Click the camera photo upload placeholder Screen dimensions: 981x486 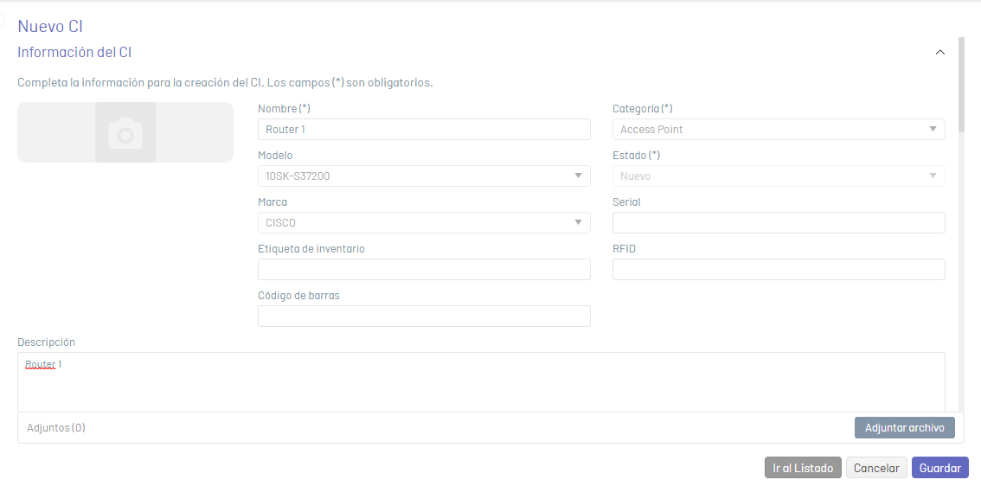coord(125,132)
